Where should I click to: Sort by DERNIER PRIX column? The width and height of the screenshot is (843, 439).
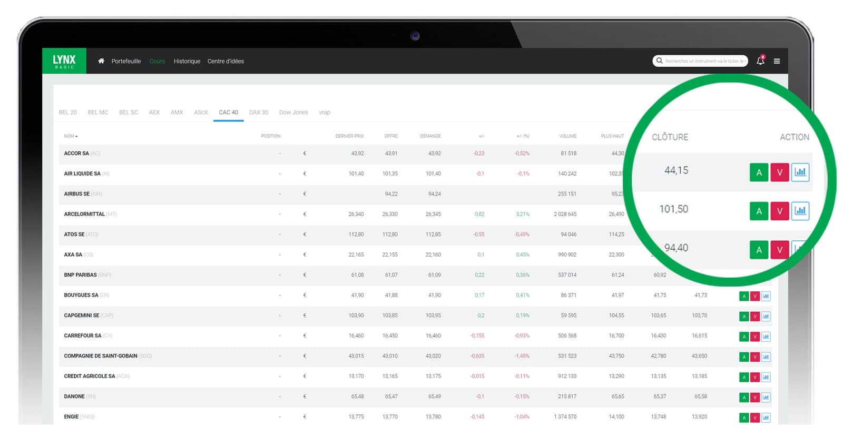coord(349,136)
